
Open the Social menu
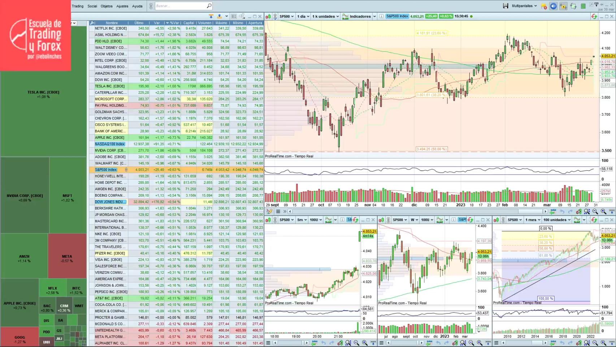point(92,6)
